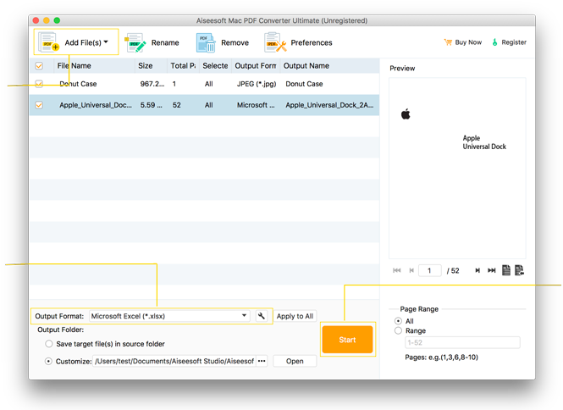Sort by File Name column header
Screen dimensions: 563x410
(x=74, y=66)
